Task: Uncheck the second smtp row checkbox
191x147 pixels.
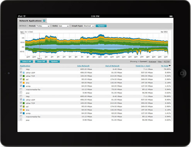Action: coord(21,113)
